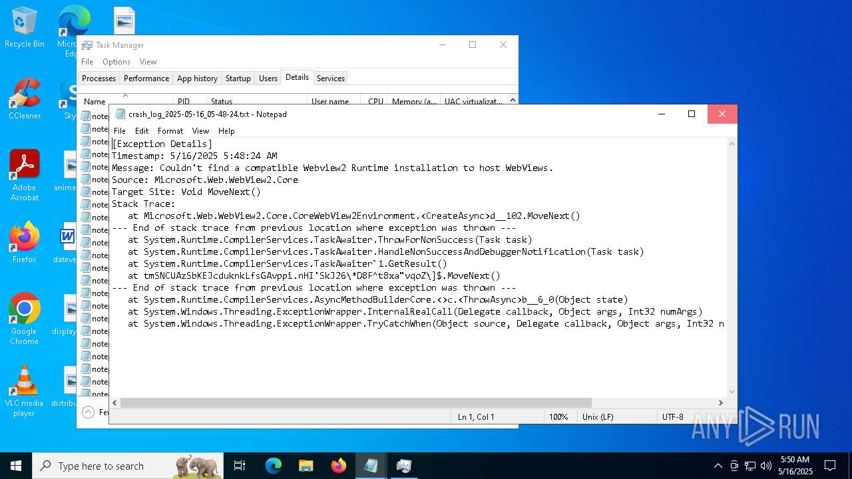Click the Task Manager title bar icon
This screenshot has width=852, height=479.
point(87,45)
